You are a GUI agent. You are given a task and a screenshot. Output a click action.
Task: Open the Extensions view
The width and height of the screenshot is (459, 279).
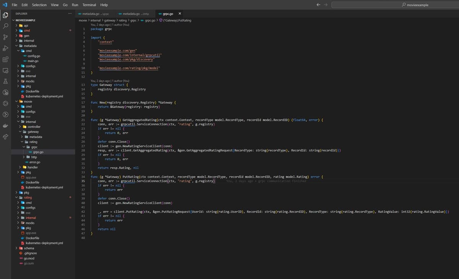pos(5,60)
